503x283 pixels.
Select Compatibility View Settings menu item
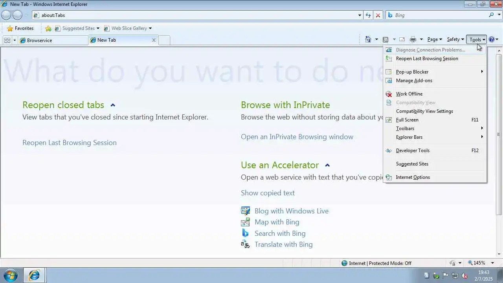click(435, 111)
